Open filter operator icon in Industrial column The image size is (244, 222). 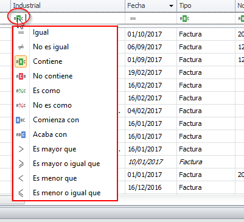point(18,18)
